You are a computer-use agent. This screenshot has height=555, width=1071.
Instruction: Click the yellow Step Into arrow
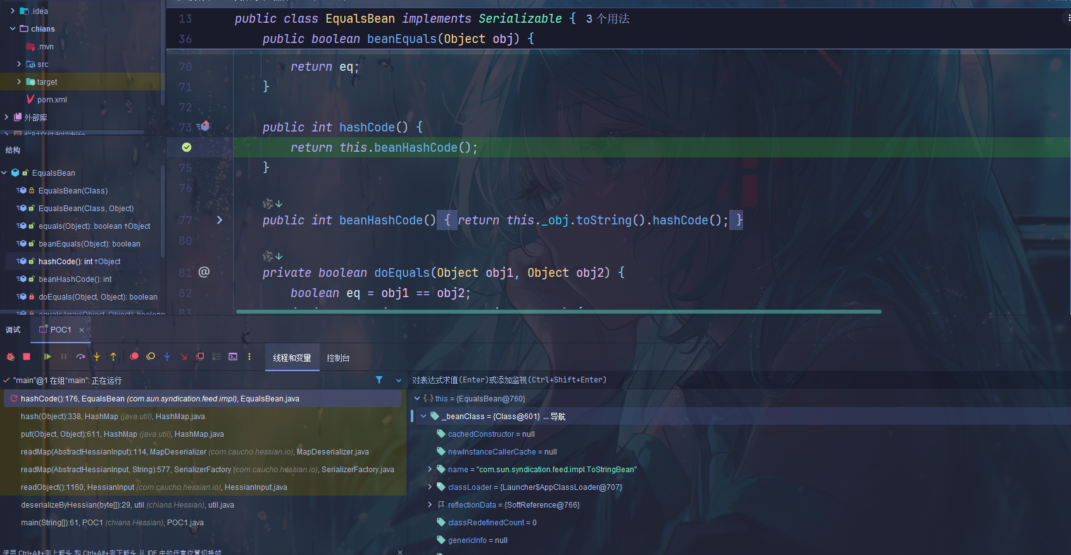pos(97,357)
